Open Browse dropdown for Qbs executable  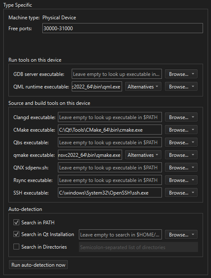tap(181, 143)
